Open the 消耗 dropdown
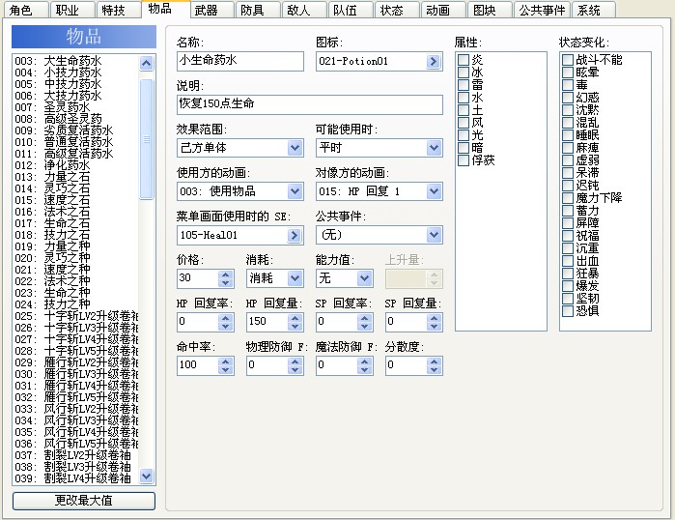This screenshot has height=520, width=675. (295, 278)
